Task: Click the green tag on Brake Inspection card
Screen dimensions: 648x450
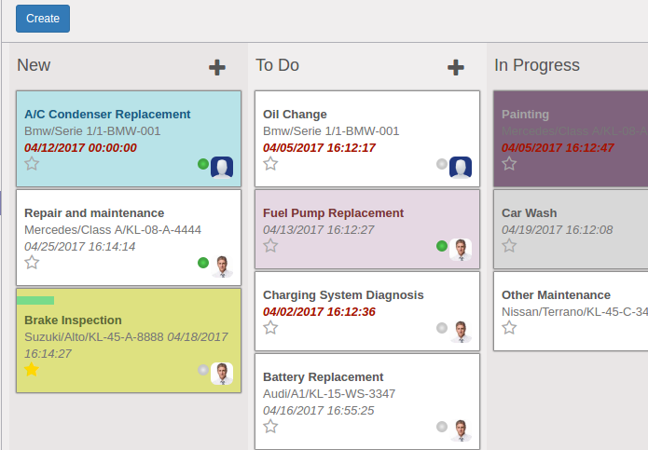Action: [35, 300]
